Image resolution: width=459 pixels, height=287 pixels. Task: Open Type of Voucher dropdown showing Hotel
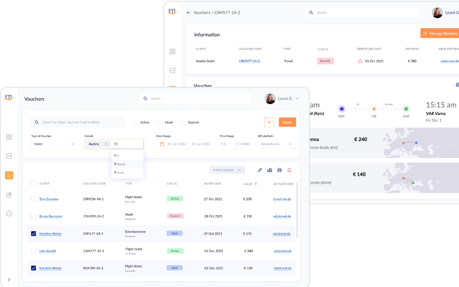click(55, 144)
